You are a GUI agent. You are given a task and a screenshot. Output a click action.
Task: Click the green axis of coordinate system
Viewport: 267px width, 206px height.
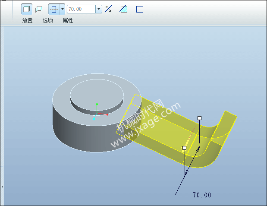(97, 108)
